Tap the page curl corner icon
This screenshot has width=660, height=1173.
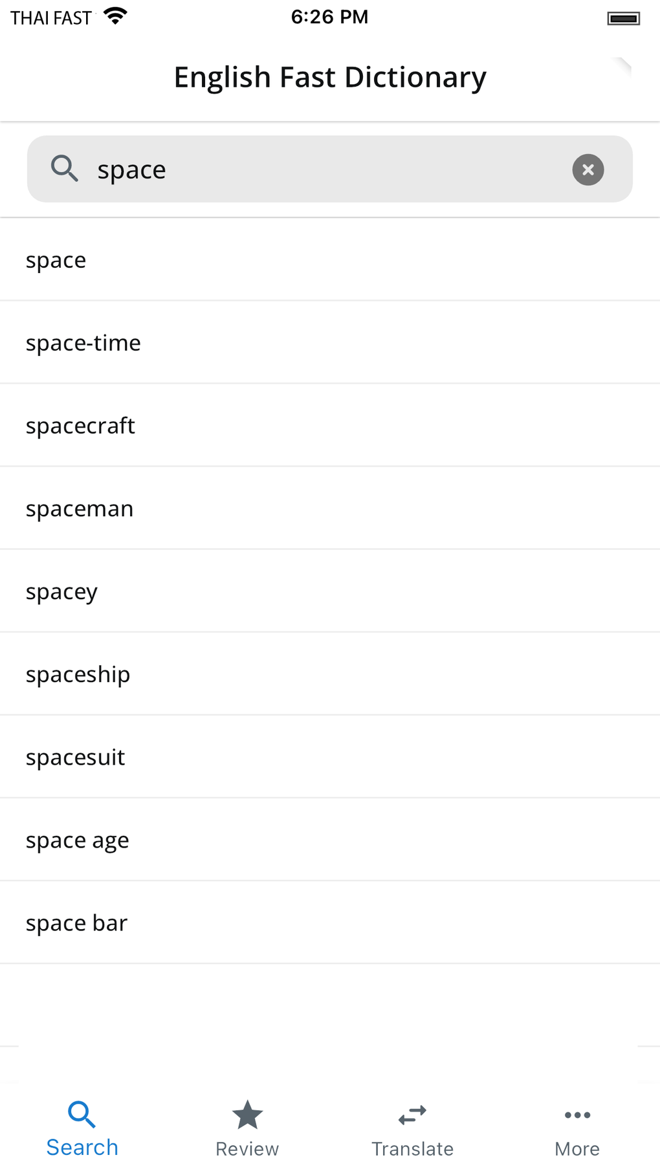[621, 67]
